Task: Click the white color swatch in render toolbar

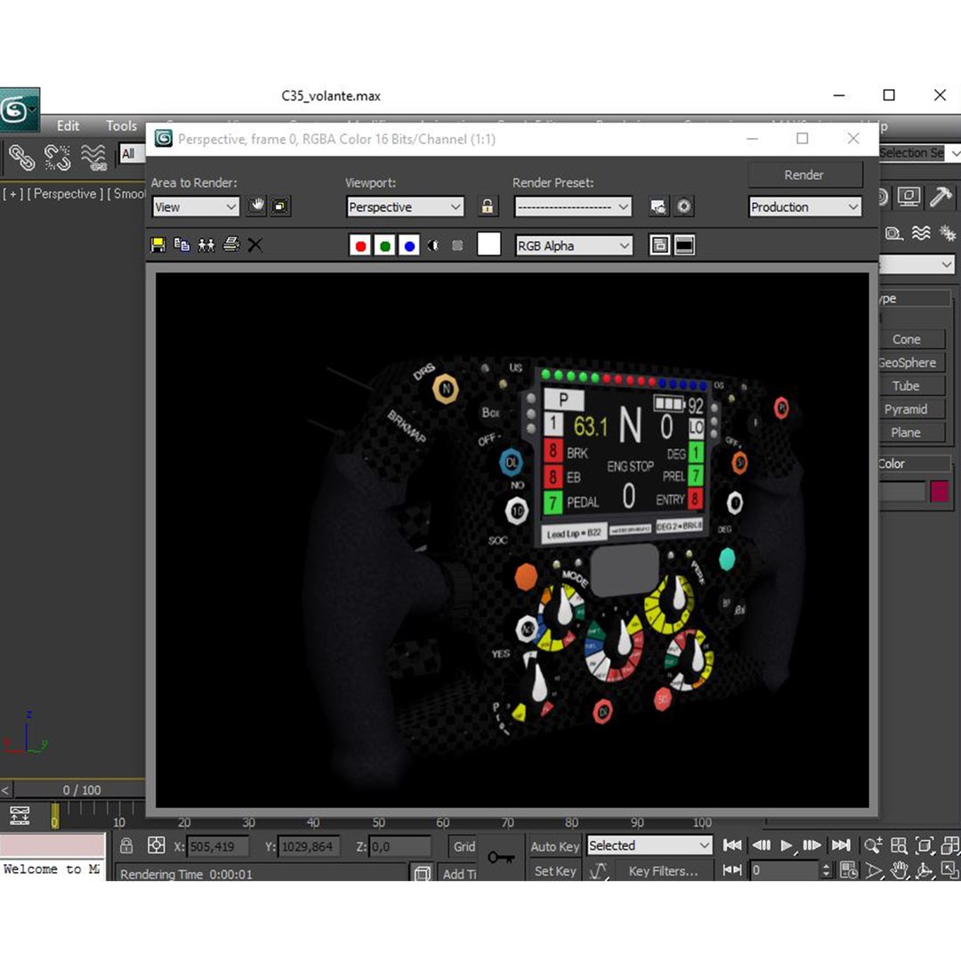Action: coord(489,245)
